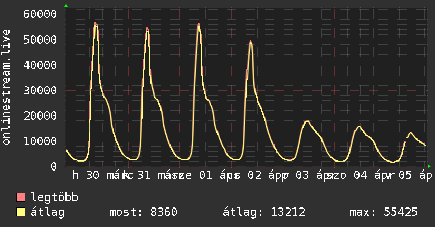The height and width of the screenshot is (227, 435).
Task: Click the 60000 y-axis label
Action: (x=40, y=14)
